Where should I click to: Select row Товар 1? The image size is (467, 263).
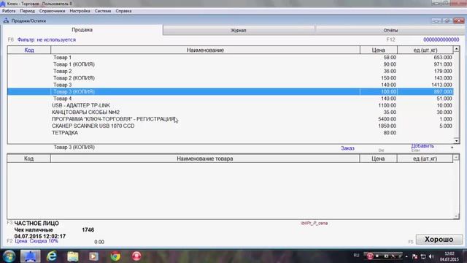(x=231, y=57)
